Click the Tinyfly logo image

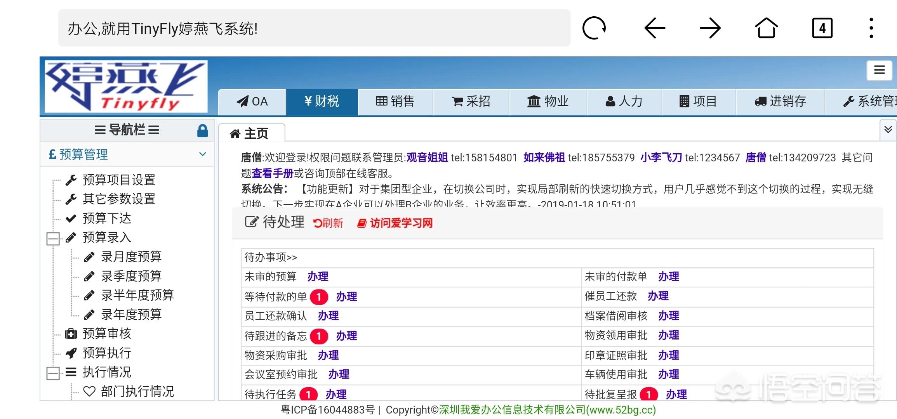[x=126, y=86]
